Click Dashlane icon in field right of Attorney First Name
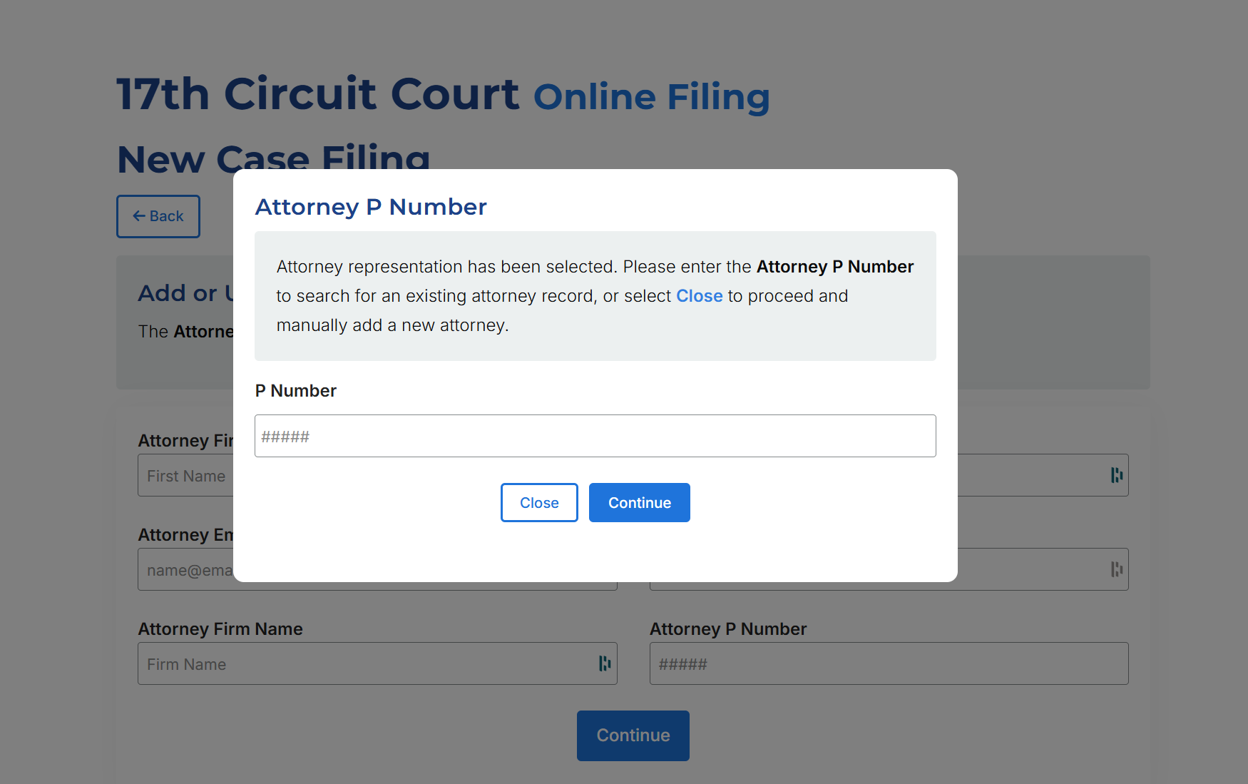The width and height of the screenshot is (1248, 784). [1117, 475]
